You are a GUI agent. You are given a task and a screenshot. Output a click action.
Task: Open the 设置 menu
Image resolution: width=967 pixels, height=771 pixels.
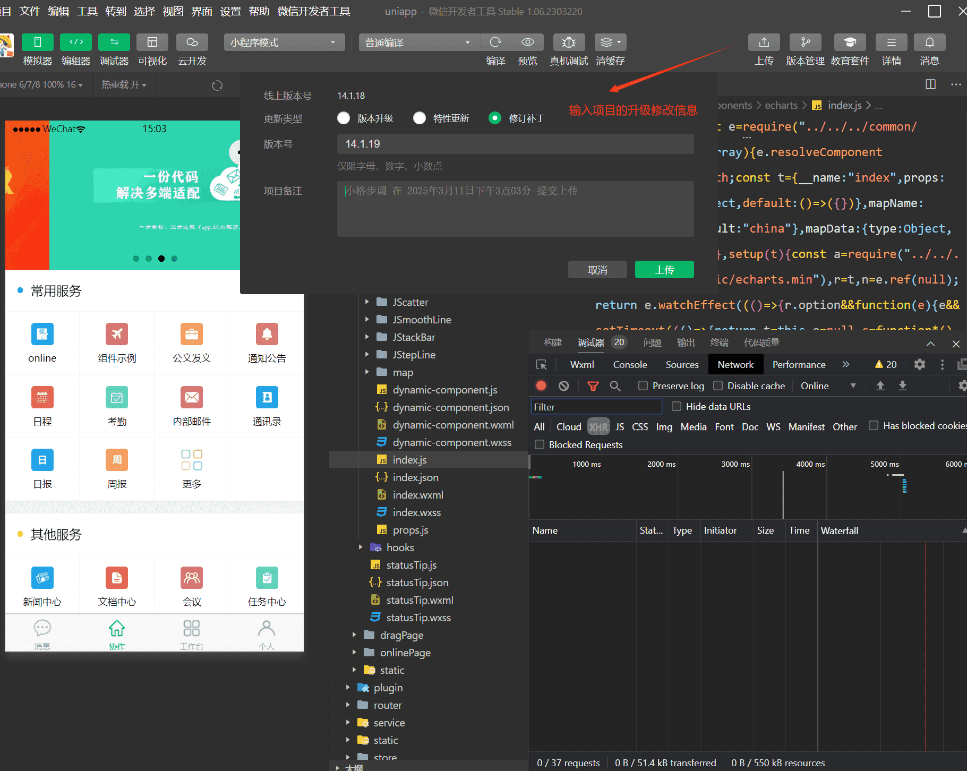click(x=230, y=11)
